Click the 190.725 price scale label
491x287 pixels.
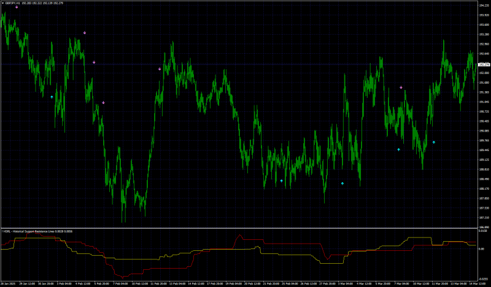click(484, 111)
